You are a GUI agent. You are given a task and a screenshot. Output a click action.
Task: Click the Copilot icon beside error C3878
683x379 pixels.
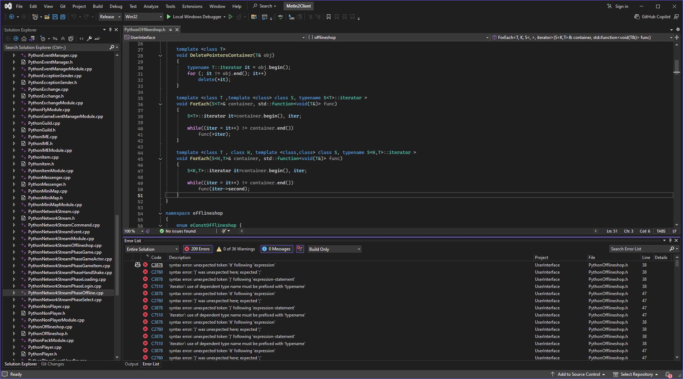(x=138, y=265)
